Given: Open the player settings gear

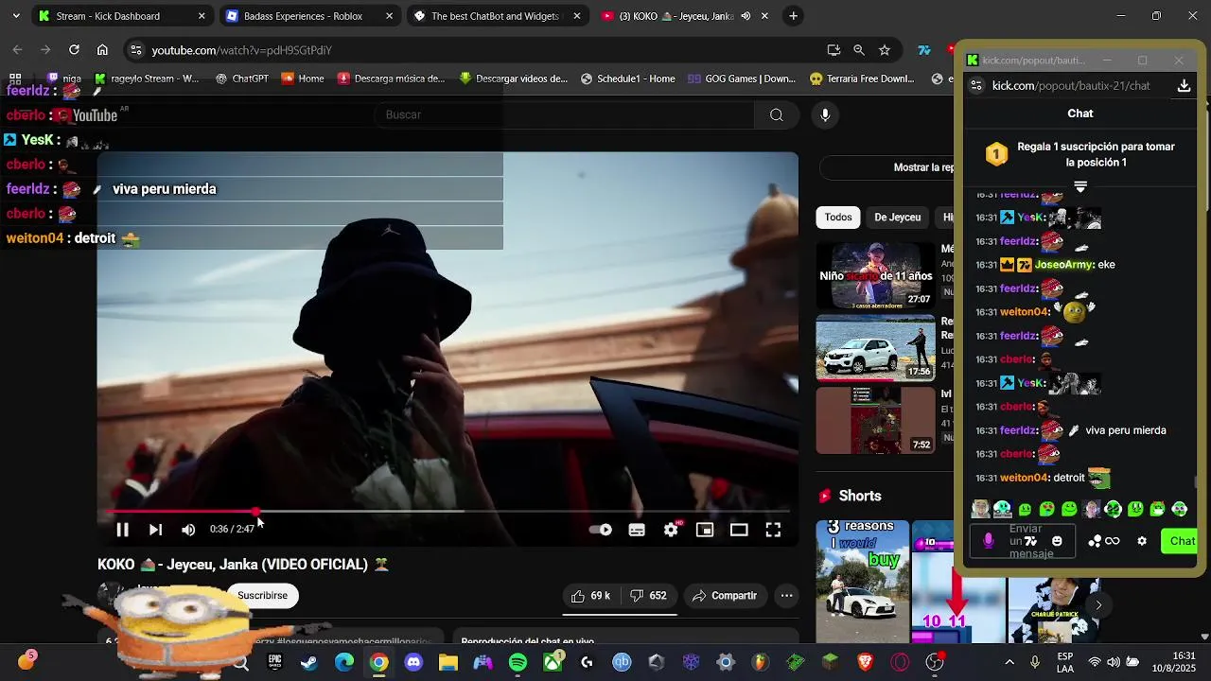Looking at the screenshot, I should point(671,530).
